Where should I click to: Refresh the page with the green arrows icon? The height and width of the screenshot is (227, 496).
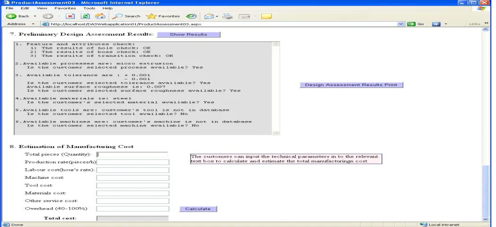tap(86, 16)
